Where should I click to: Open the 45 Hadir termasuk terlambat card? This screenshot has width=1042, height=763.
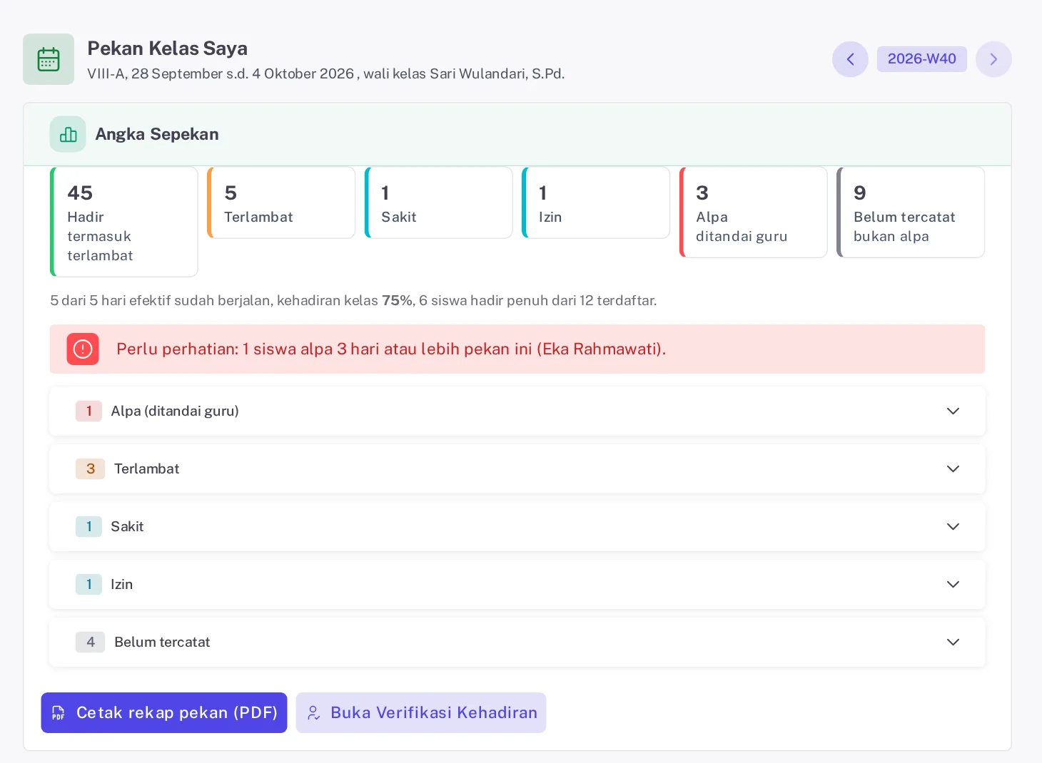click(x=124, y=222)
